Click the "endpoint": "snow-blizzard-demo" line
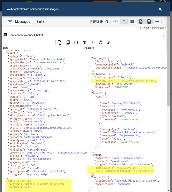This screenshot has width=172, height=192. 118,158
